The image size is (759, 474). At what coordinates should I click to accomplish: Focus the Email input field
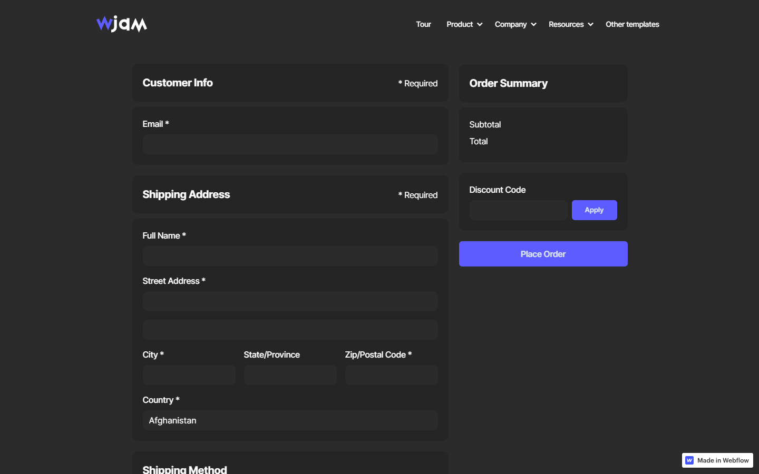(290, 144)
